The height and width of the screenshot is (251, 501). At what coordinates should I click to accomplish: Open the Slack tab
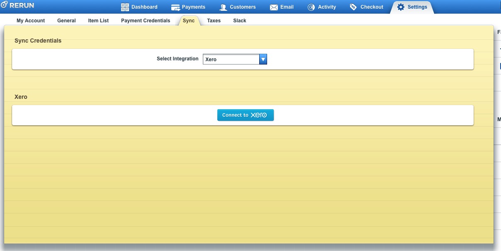pyautogui.click(x=240, y=21)
